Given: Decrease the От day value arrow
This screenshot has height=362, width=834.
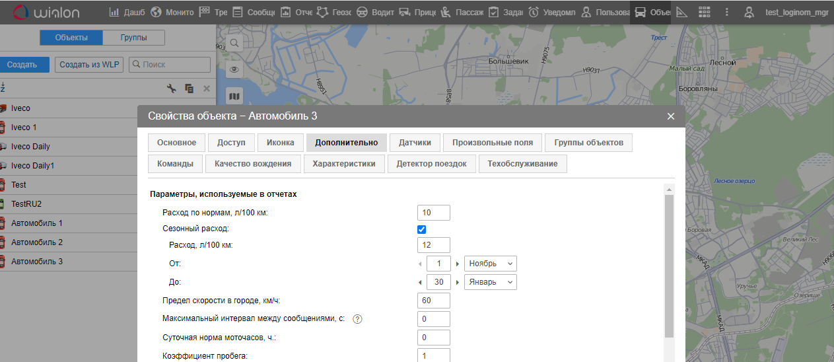Looking at the screenshot, I should (x=421, y=264).
